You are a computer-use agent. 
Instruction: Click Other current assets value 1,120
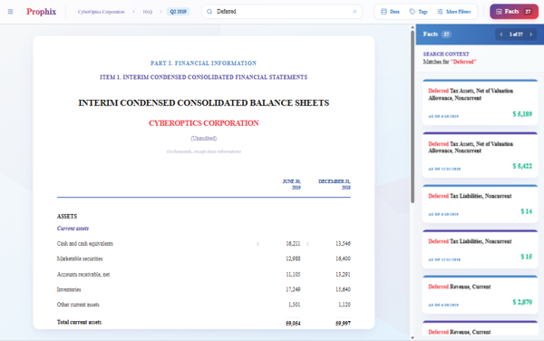click(345, 304)
